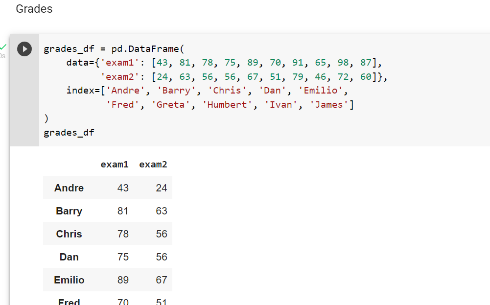Screen dimensions: 490x305
Task: Click the Emilio row in the output table
Action: (x=69, y=280)
